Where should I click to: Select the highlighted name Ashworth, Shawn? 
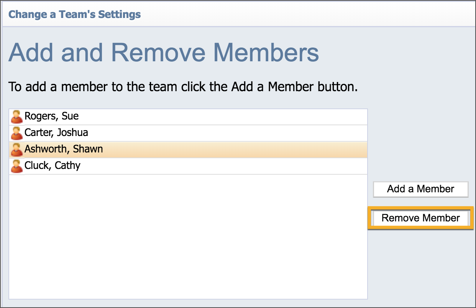pos(64,149)
